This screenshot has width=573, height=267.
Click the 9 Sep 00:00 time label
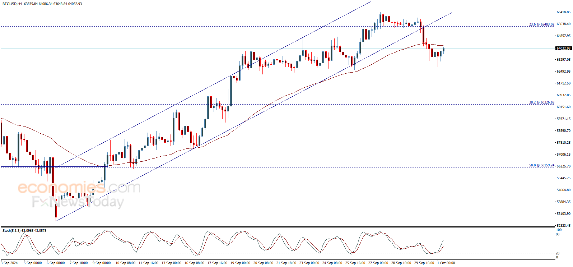coord(102,263)
